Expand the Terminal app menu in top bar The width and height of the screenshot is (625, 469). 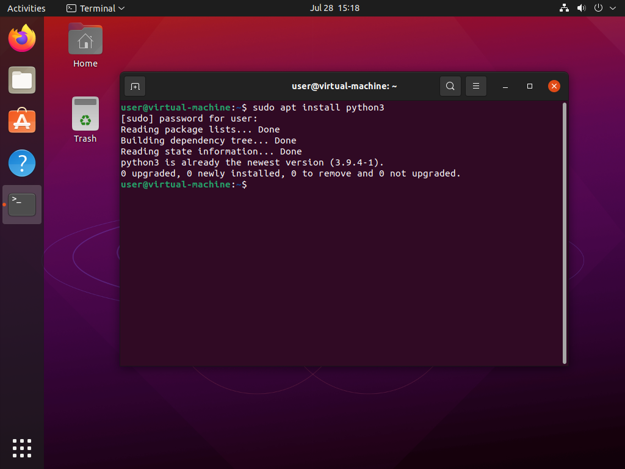click(x=96, y=9)
